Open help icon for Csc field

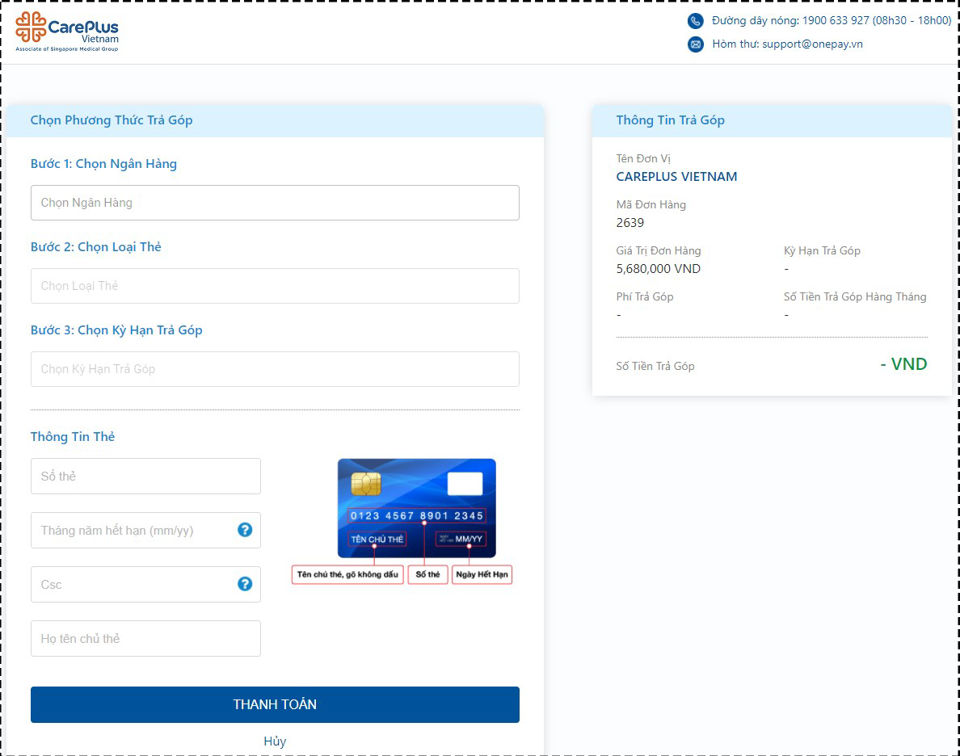[245, 584]
